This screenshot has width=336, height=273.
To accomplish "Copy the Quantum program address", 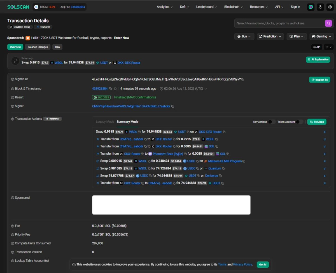I will tap(223, 168).
